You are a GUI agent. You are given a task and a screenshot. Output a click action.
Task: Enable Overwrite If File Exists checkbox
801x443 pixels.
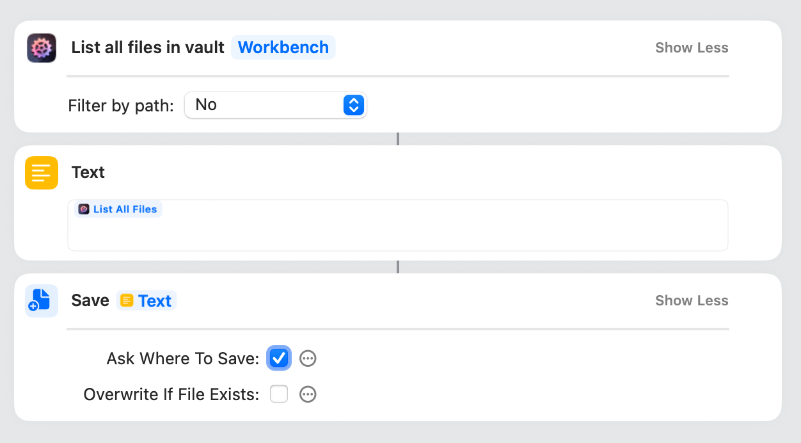[279, 394]
